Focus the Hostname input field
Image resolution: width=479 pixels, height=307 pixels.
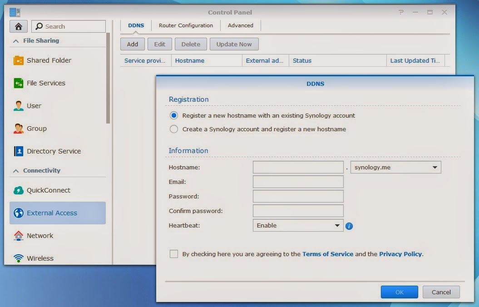[x=298, y=168]
